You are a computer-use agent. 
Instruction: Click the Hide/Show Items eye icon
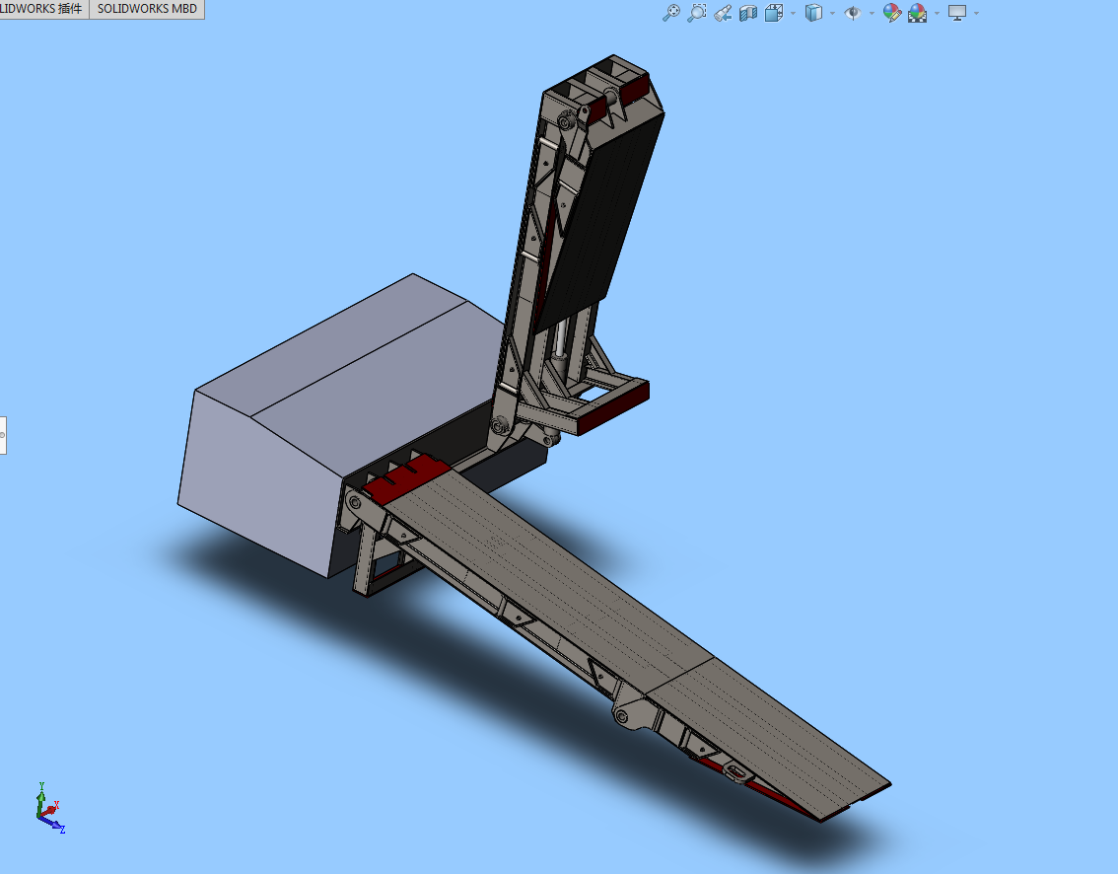point(853,13)
